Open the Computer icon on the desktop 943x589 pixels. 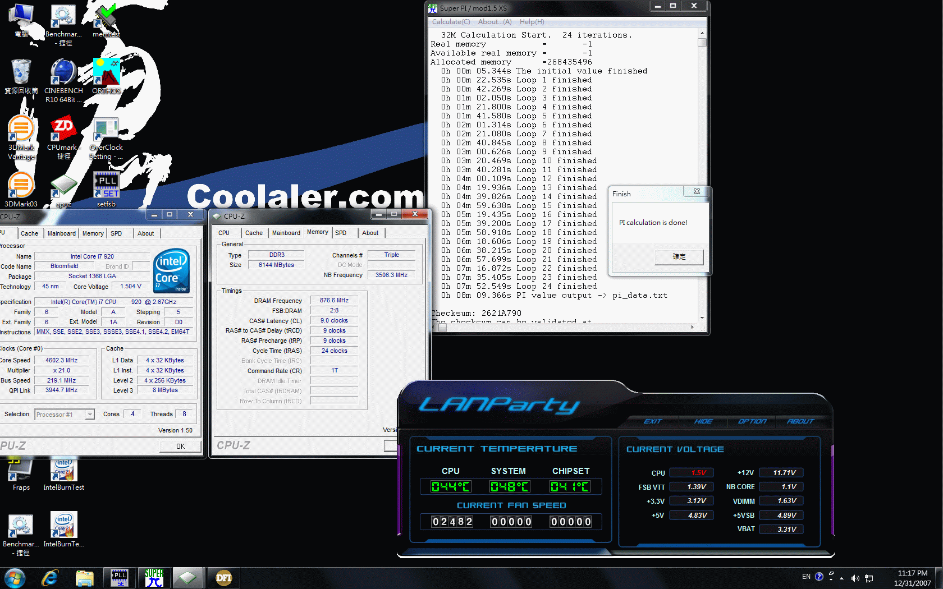point(21,20)
